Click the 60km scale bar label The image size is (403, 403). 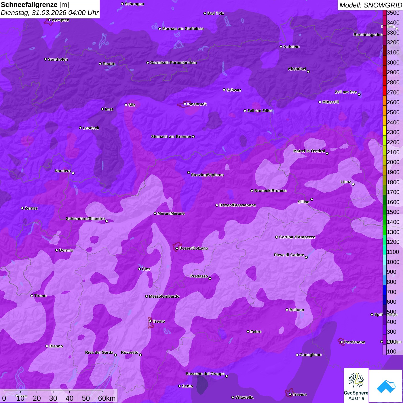click(x=107, y=398)
